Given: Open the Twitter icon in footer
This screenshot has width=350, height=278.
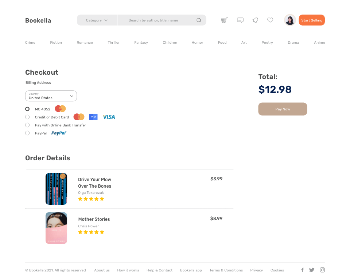Looking at the screenshot, I should tap(312, 270).
